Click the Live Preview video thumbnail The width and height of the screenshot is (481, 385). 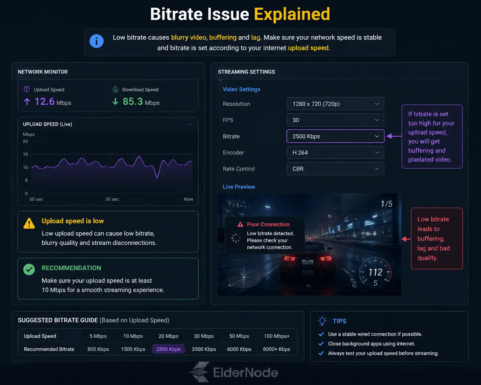(x=309, y=244)
